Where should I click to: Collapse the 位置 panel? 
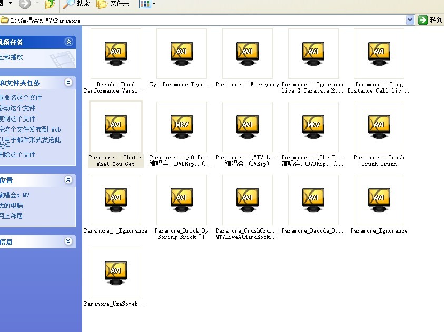click(68, 180)
